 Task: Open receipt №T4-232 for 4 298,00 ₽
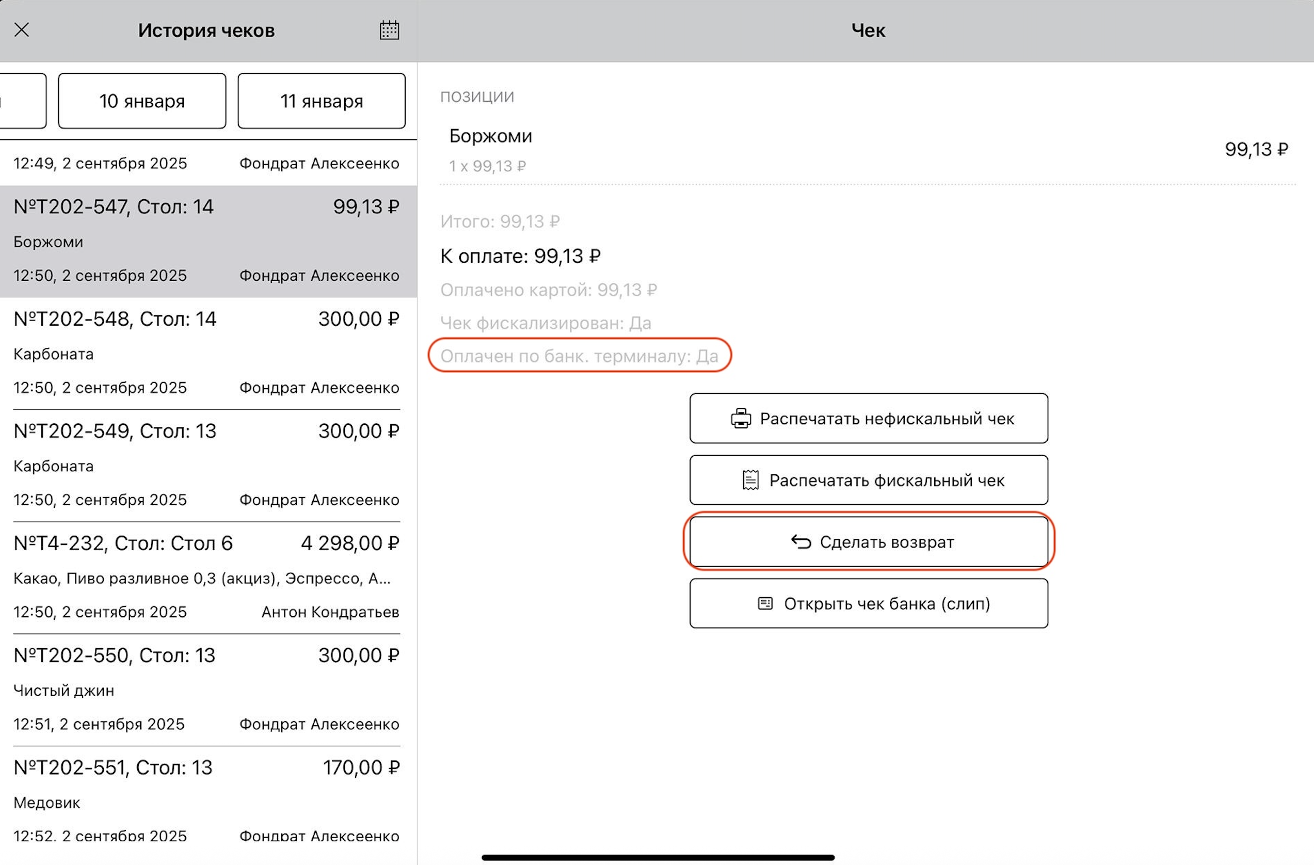(206, 578)
